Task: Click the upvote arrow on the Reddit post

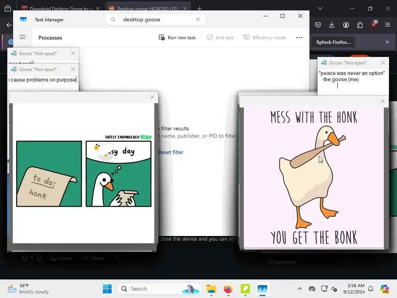Action: coord(24,258)
